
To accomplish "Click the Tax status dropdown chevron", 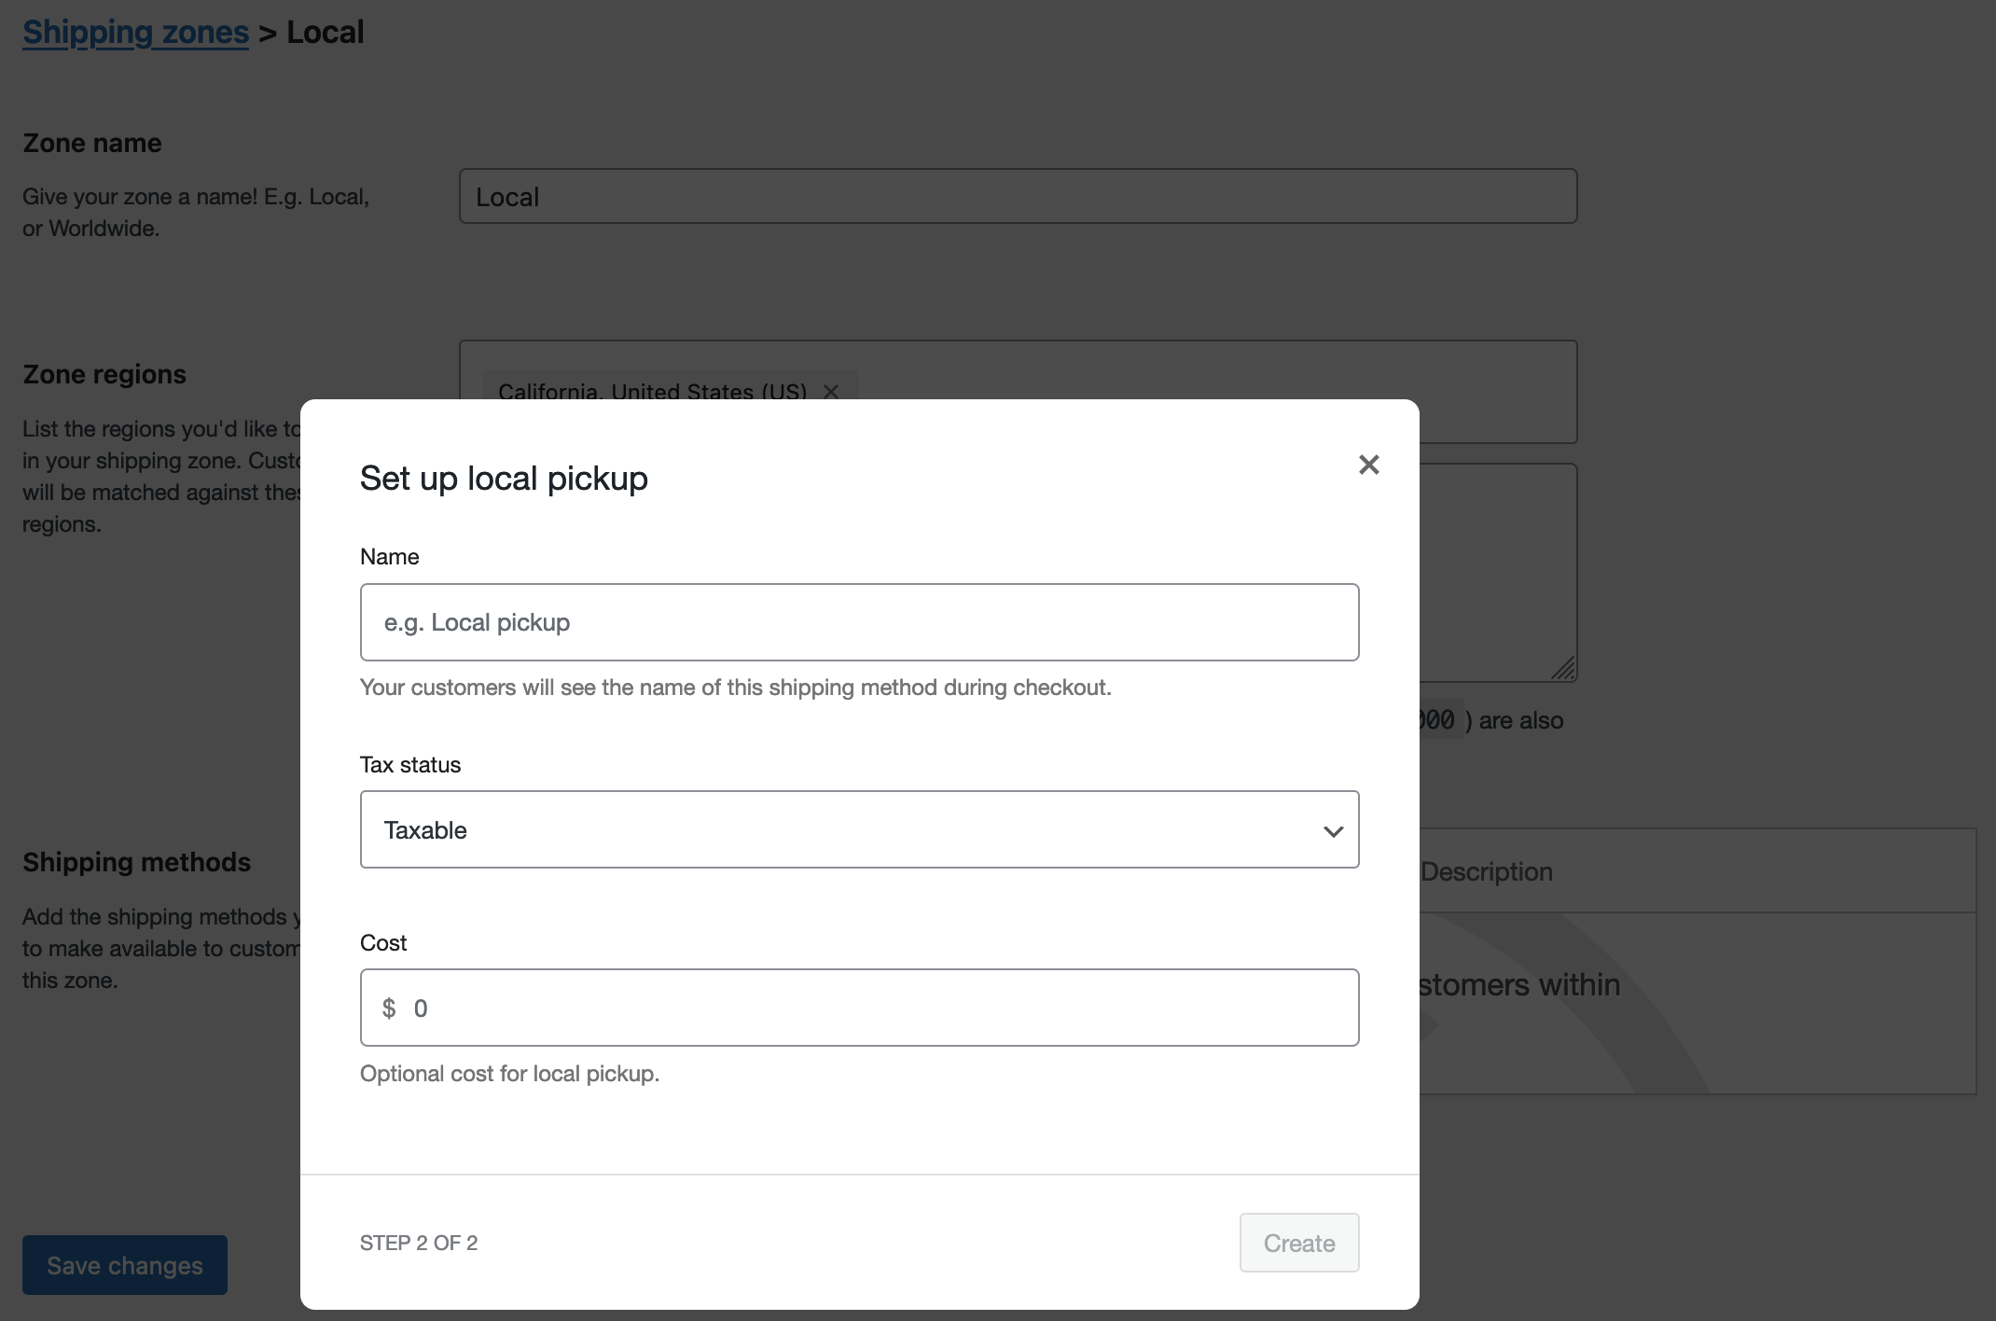I will click(1333, 829).
